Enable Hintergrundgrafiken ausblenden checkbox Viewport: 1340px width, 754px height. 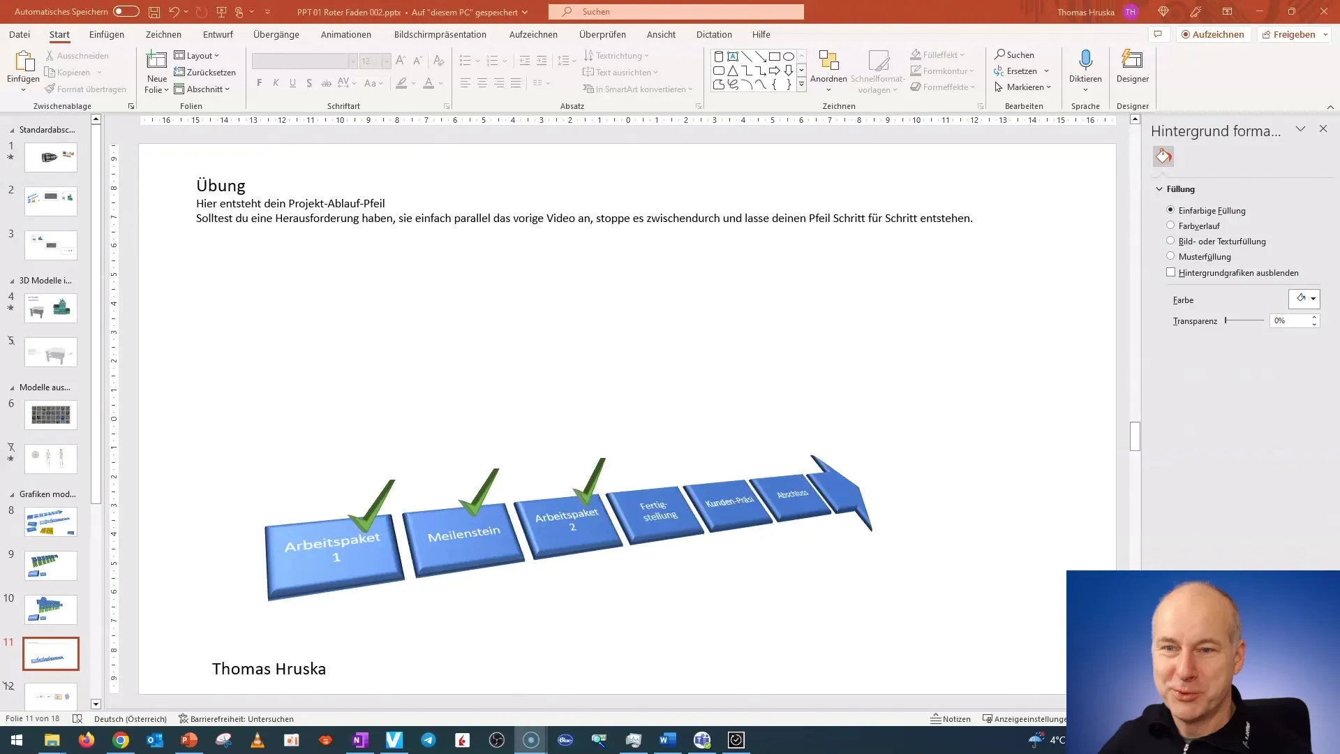tap(1170, 272)
